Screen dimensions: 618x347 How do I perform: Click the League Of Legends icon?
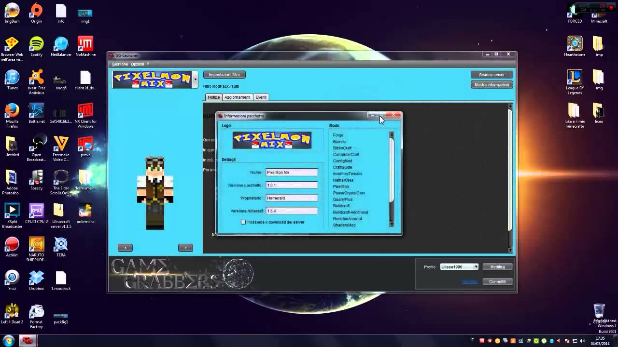tap(575, 82)
